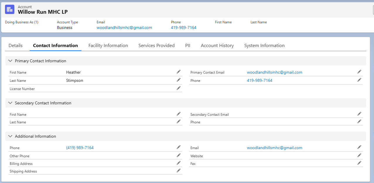The image size is (374, 183).
Task: Click the last name value Stimpson
Action: pos(75,80)
